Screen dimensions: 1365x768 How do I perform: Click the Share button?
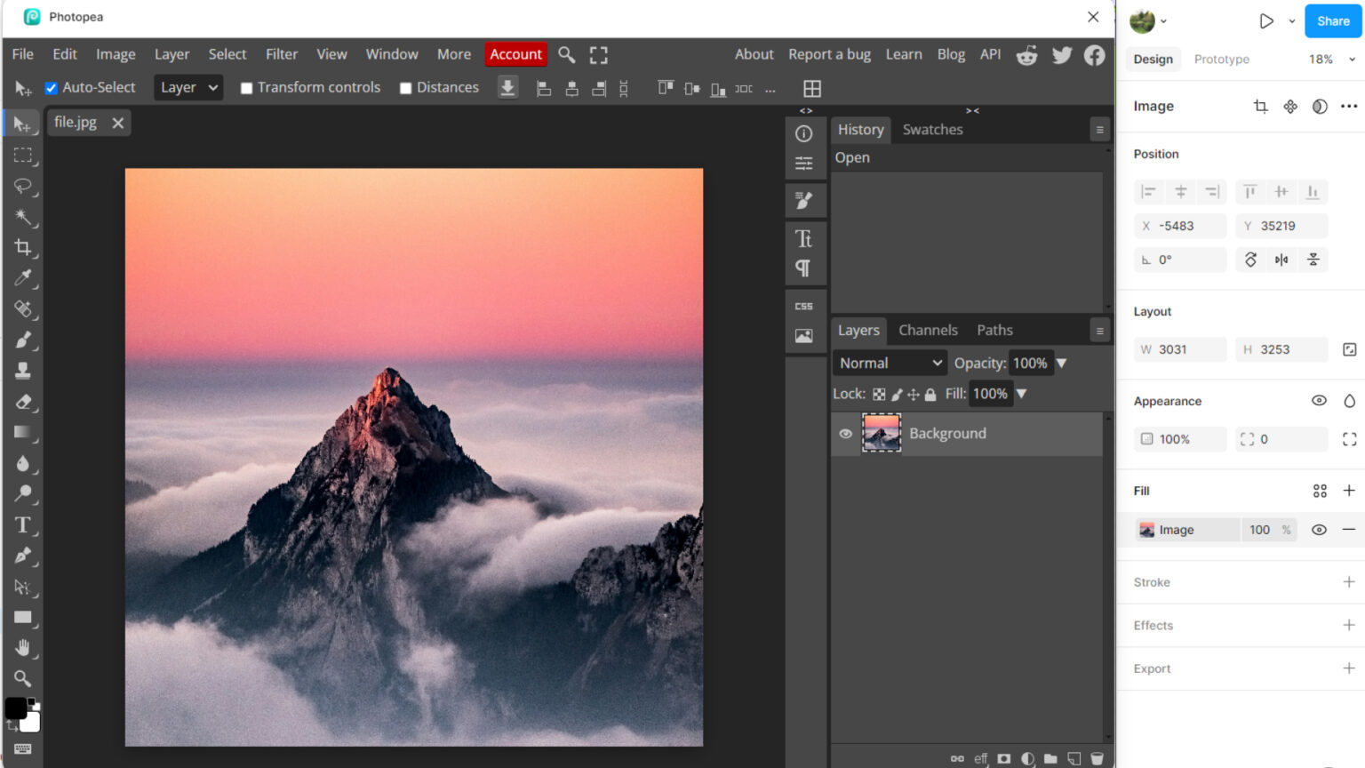click(x=1332, y=20)
